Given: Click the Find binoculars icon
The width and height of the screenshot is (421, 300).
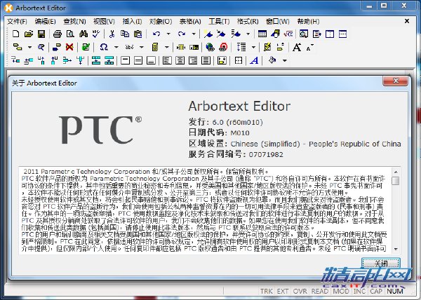Looking at the screenshot, I should [x=83, y=34].
